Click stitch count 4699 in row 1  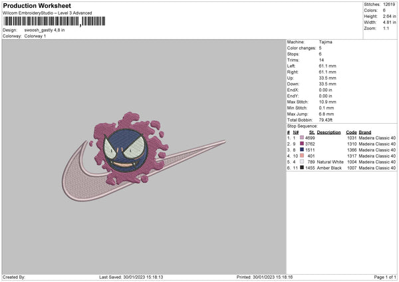pos(310,138)
